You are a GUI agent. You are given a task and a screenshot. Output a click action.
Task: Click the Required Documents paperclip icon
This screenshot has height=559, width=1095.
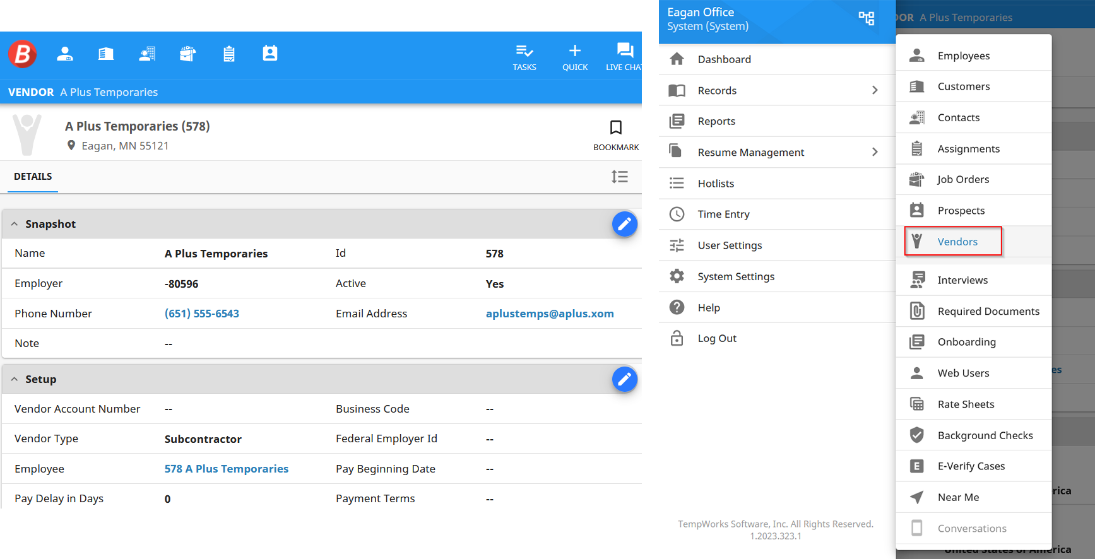click(x=917, y=311)
